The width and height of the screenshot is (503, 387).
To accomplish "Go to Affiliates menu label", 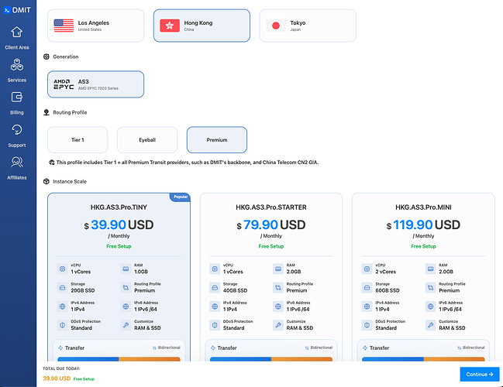I will [x=17, y=177].
